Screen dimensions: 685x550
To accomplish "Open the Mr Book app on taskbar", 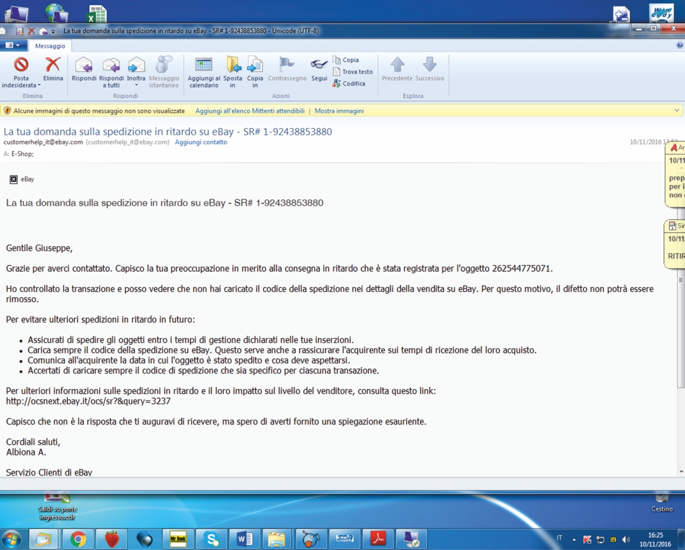I will [x=179, y=539].
